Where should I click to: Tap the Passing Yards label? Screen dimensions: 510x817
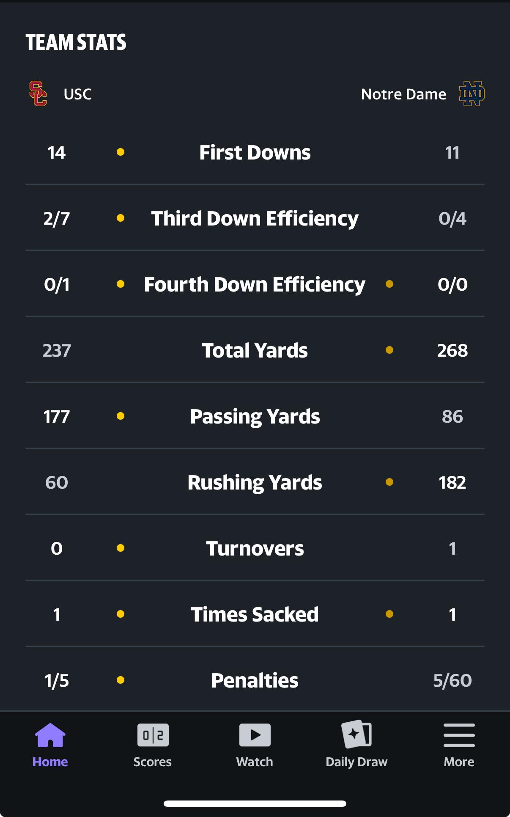tap(255, 417)
